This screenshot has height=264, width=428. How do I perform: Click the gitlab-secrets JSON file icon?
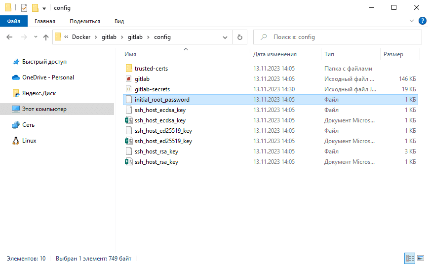(x=129, y=89)
